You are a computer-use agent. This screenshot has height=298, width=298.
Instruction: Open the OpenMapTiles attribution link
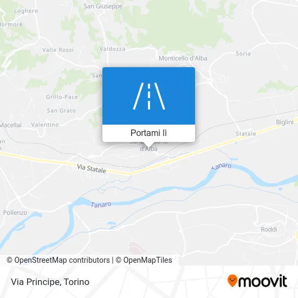click(144, 260)
